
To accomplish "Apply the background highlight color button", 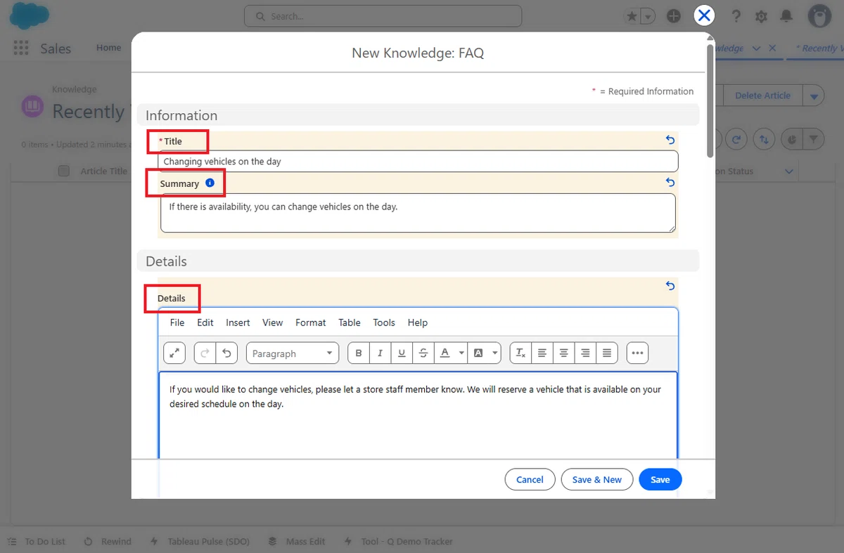I will point(478,353).
